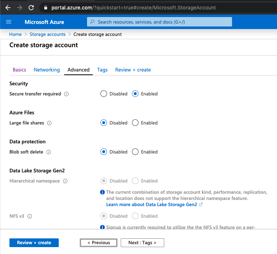
Task: Show info for Blob soft delete
Action: pos(49,152)
